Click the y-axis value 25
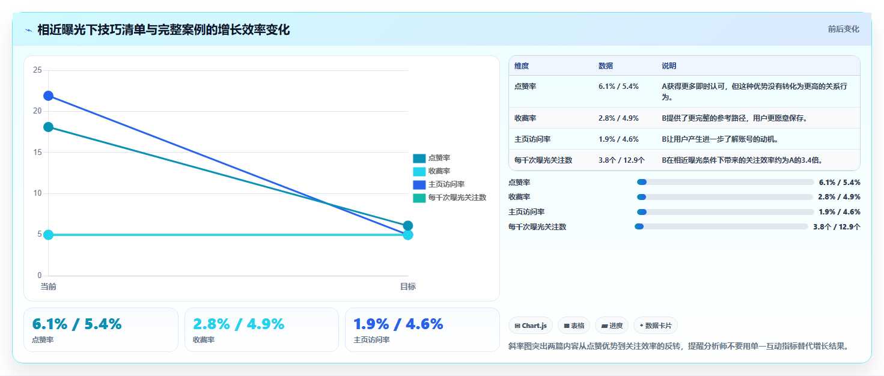Screen dimensions: 884x376 (37, 70)
